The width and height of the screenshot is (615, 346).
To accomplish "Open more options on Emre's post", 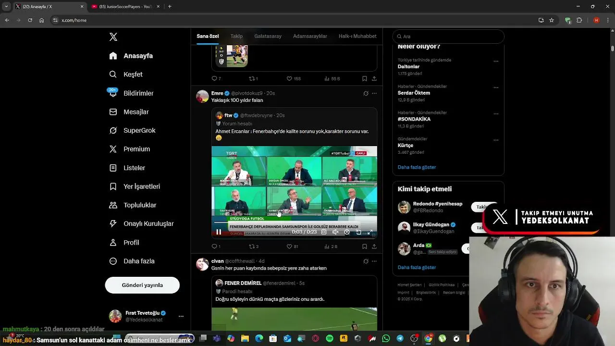I will pyautogui.click(x=374, y=93).
